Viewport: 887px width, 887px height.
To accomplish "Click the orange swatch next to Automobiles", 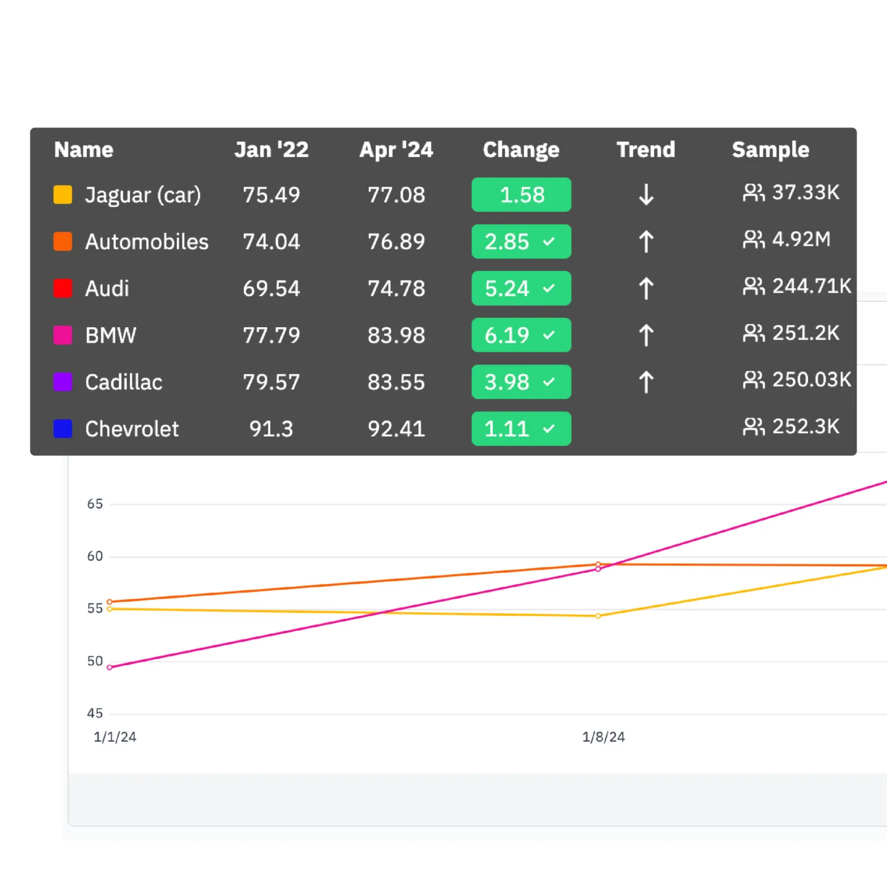I will pos(63,241).
